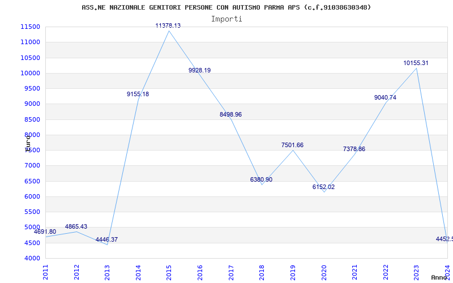Select data label 7378.86

(354, 149)
